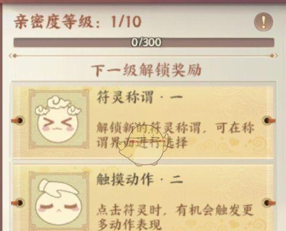Select the petted sleepy face icon
Screen dimensions: 286x231
[x=59, y=201]
